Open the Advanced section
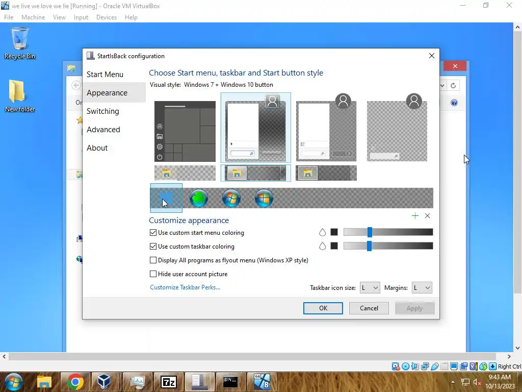Screen dimensions: 522x392 pos(103,129)
